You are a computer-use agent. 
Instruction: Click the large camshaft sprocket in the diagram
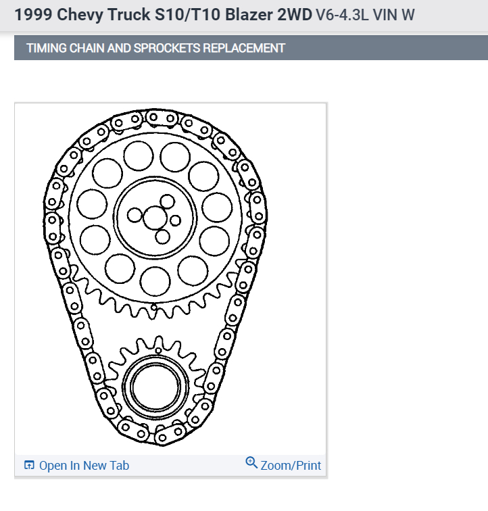point(155,218)
